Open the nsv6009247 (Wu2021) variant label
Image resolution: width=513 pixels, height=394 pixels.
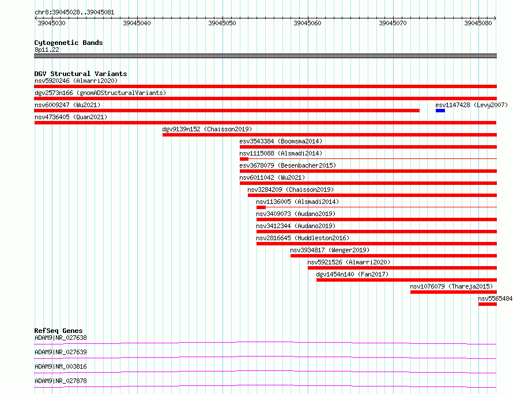click(67, 105)
